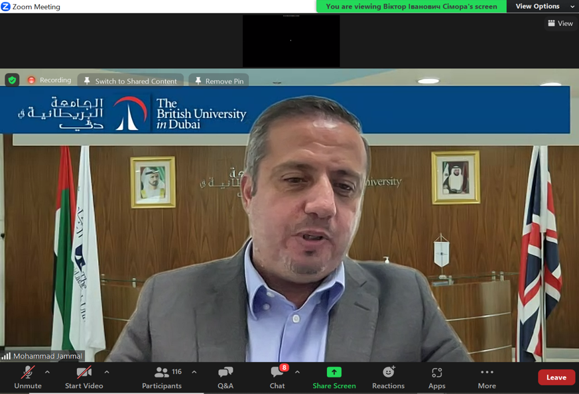Unmute the microphone
Screen dimensions: 579x394
28,377
